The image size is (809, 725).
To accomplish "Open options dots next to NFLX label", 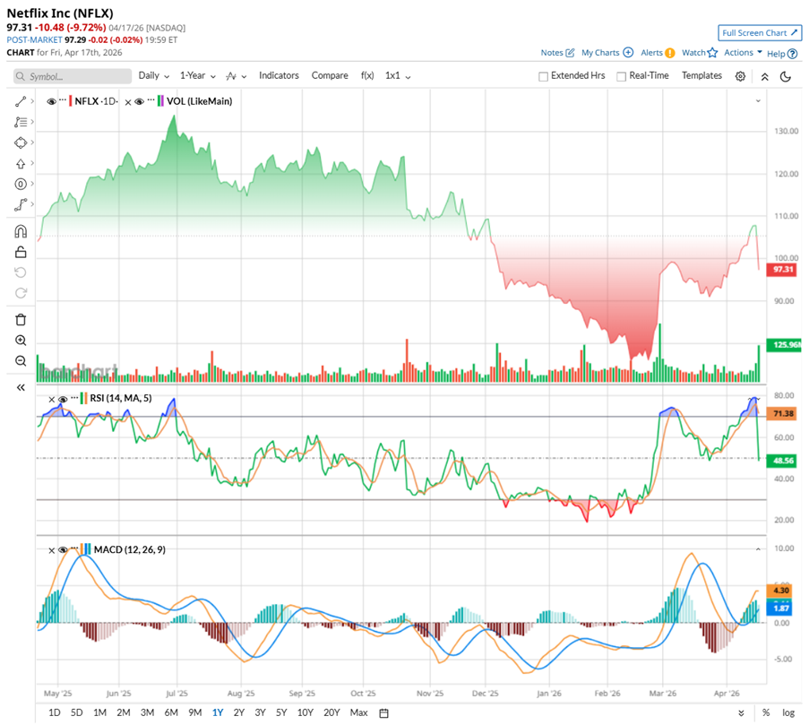I will 63,99.
